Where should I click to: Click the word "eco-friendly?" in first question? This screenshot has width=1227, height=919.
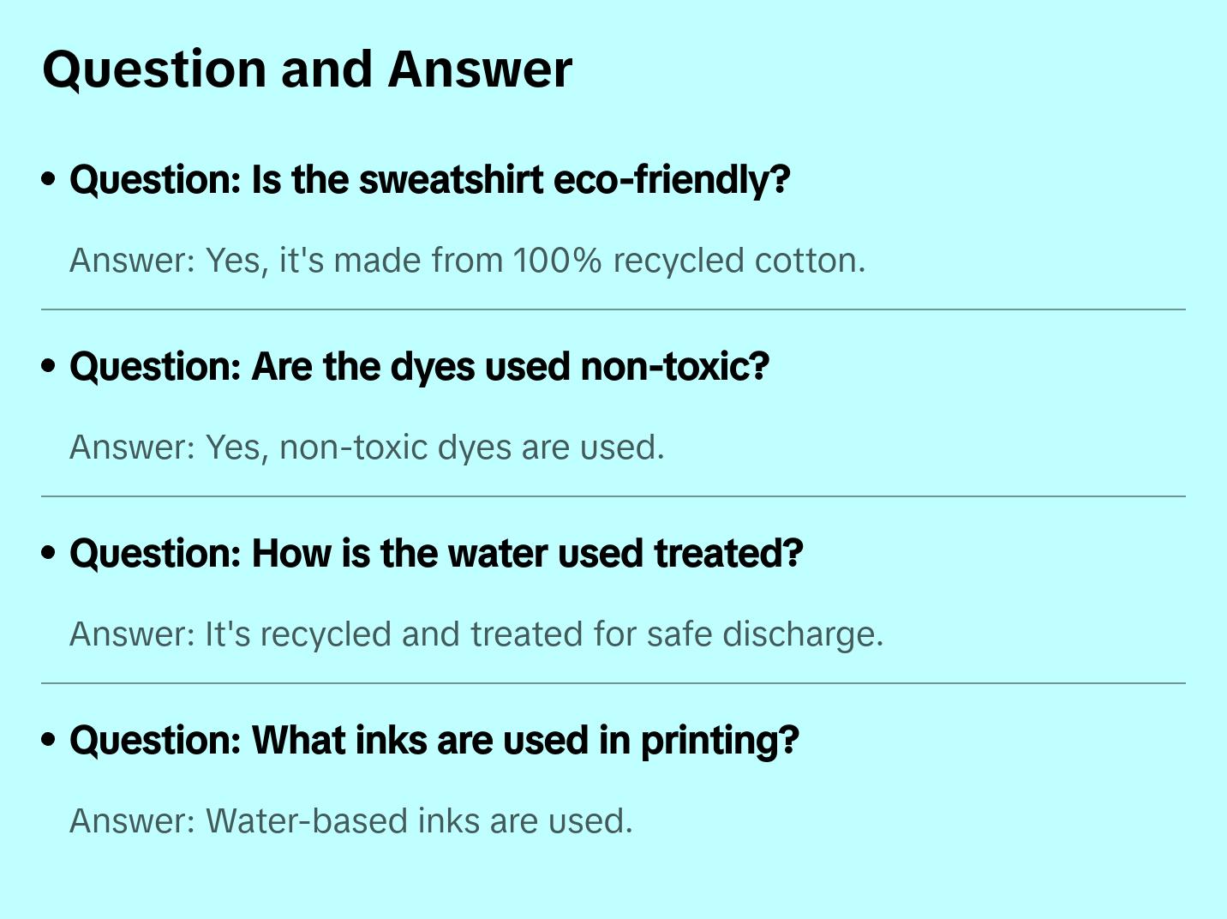672,180
